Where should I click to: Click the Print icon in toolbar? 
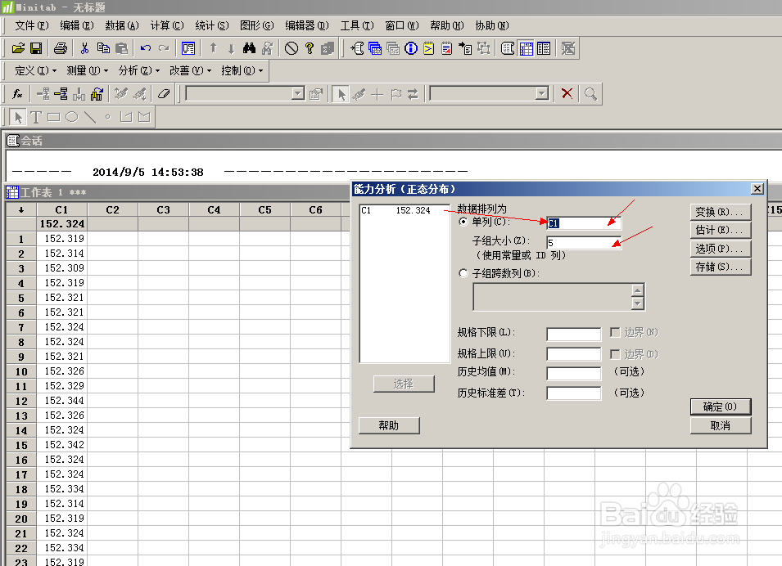(61, 48)
